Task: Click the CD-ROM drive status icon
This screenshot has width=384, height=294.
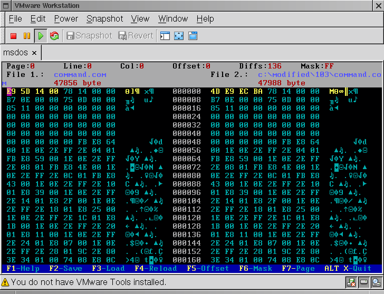Action: 376,282
